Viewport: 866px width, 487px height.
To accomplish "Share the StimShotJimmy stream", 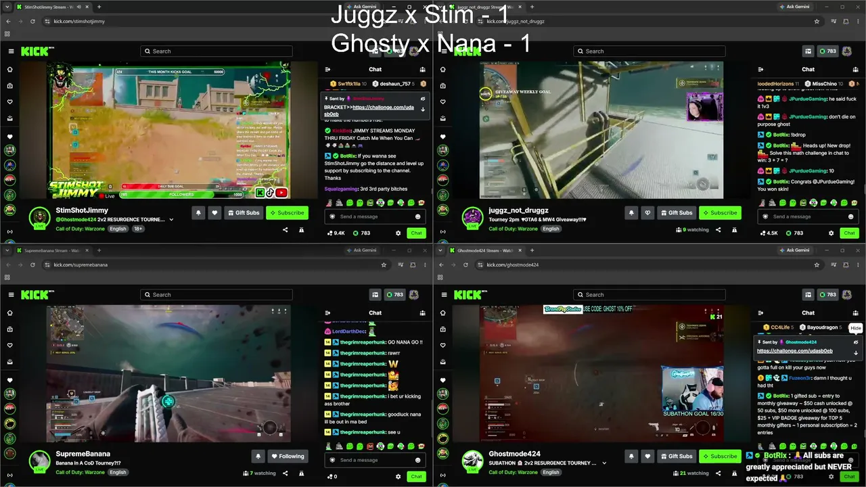I will [285, 230].
